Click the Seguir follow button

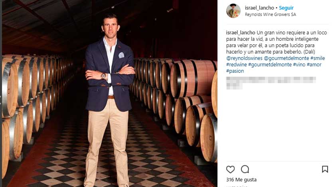tap(286, 8)
